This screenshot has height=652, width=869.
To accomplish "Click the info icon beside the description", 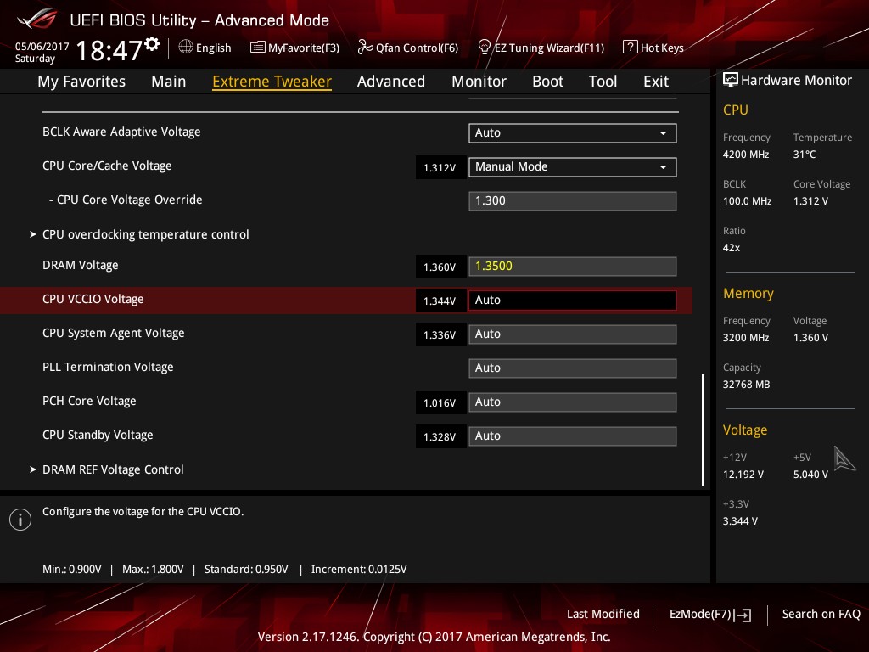I will click(20, 520).
